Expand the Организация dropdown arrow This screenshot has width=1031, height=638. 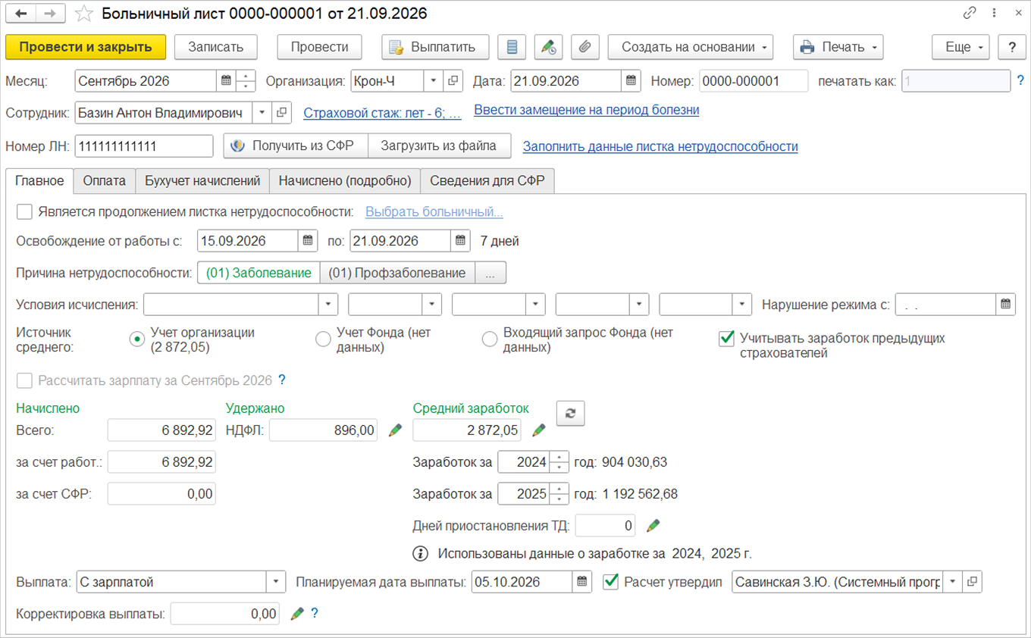point(433,81)
